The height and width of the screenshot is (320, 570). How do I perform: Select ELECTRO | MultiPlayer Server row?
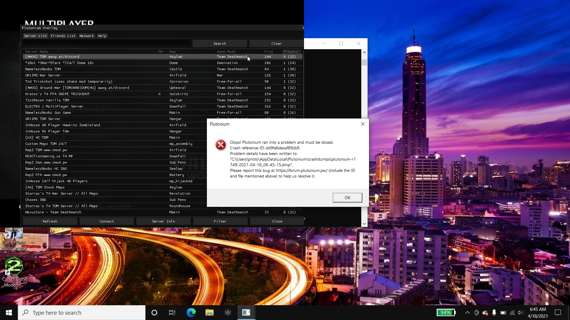click(163, 106)
